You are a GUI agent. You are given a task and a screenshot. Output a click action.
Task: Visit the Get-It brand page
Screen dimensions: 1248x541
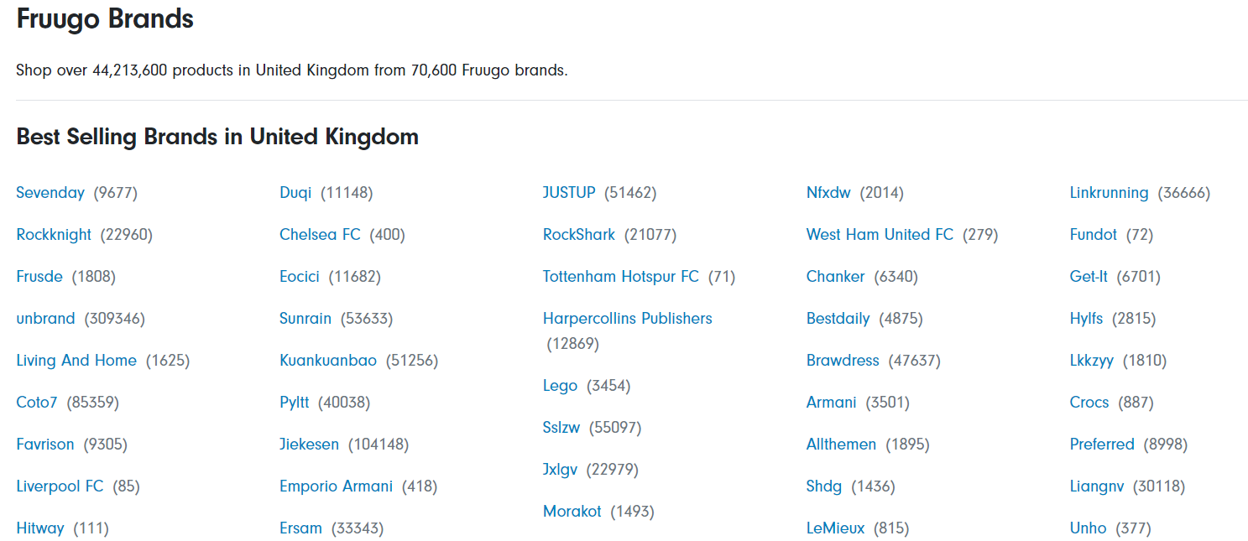point(1089,277)
